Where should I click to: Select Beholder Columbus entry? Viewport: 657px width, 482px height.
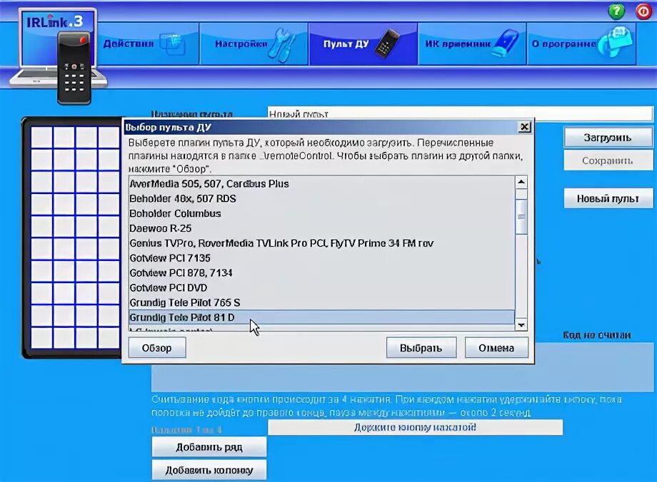click(321, 213)
